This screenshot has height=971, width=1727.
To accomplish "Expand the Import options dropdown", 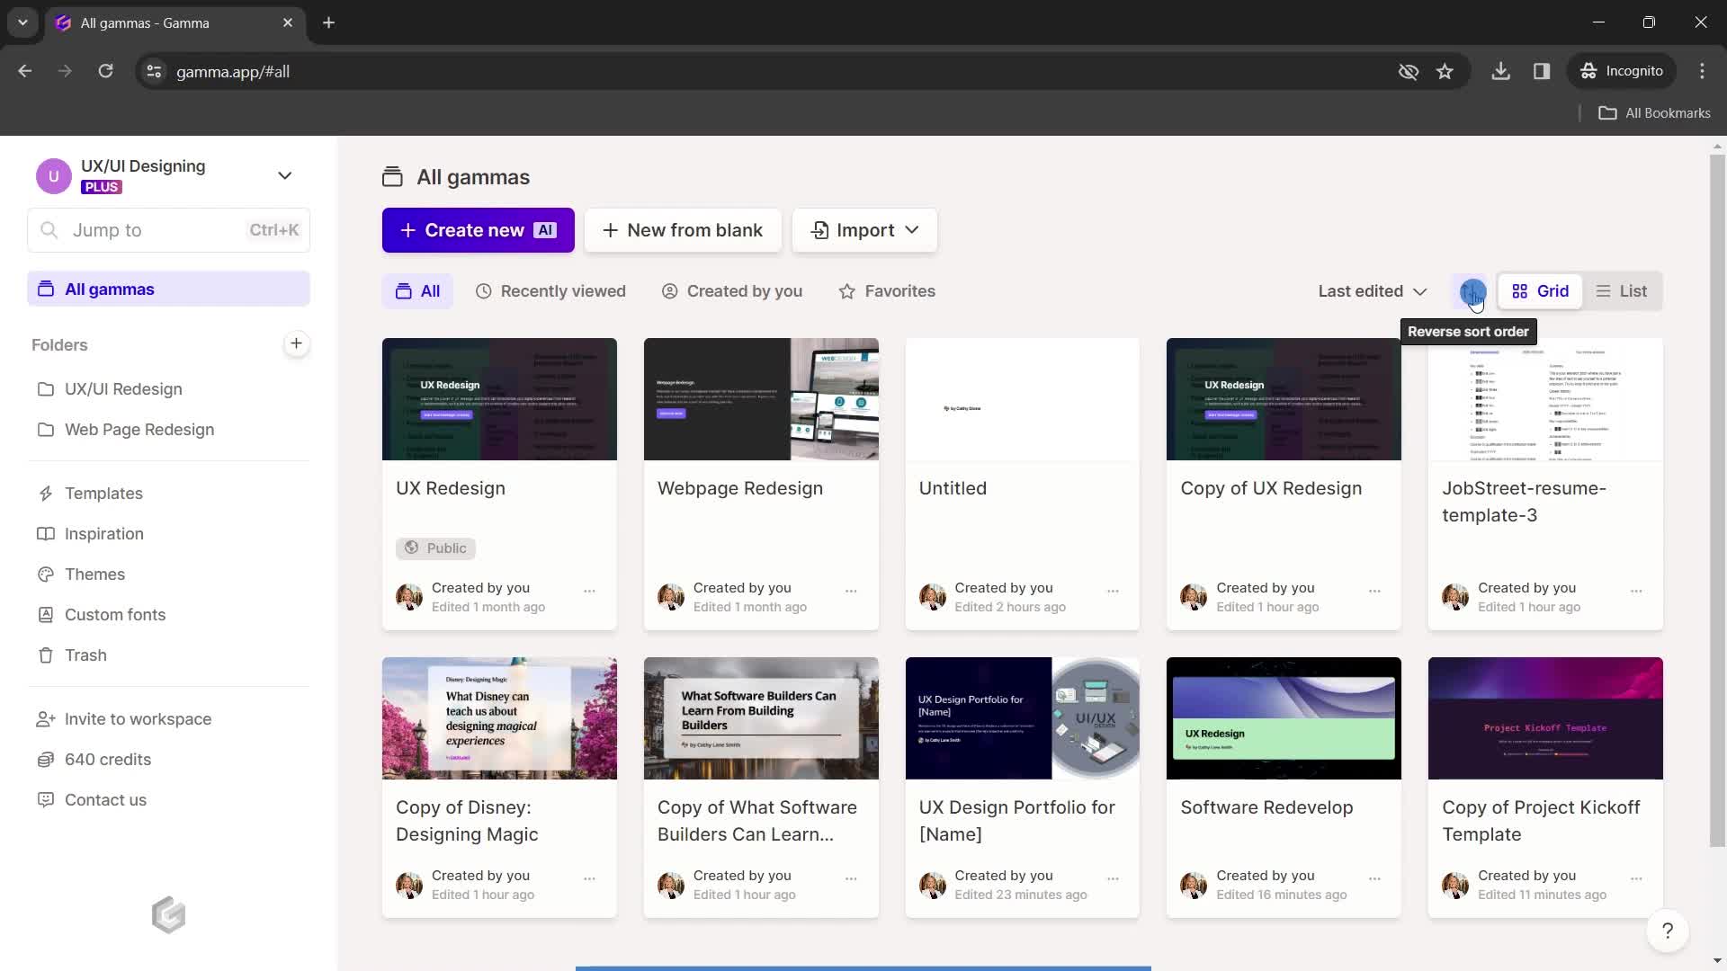I will coord(911,230).
